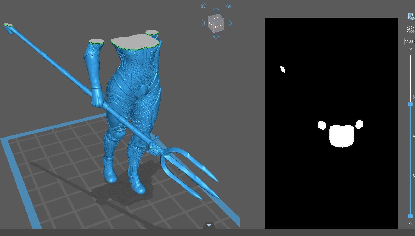Expand the panel with the bottom triangle arrow
The height and width of the screenshot is (236, 415).
tap(209, 225)
